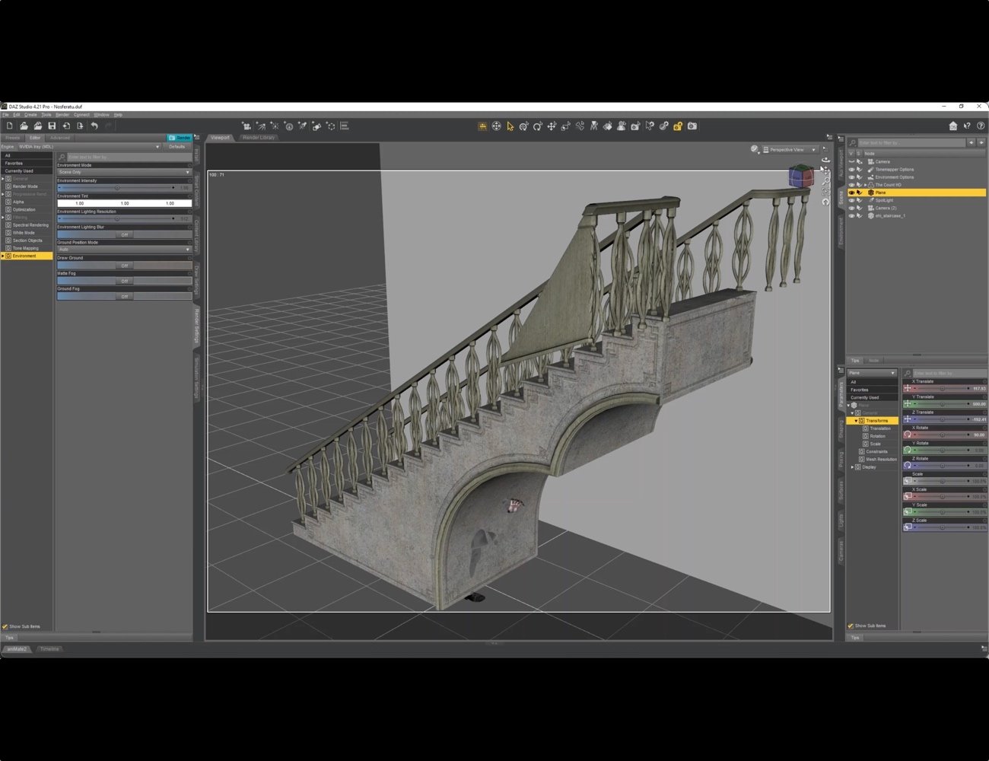Switch to the Presets tab

pos(12,138)
